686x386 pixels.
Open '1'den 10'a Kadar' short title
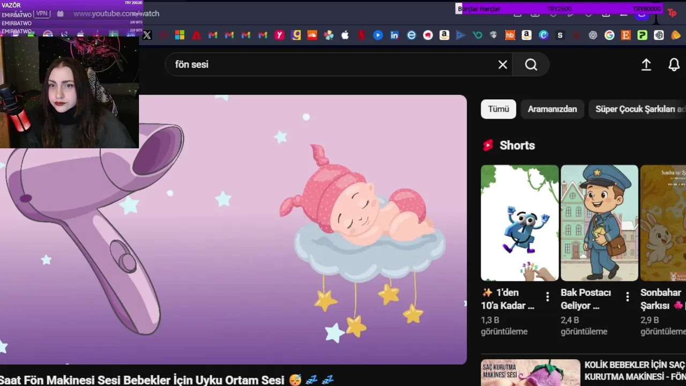click(508, 299)
